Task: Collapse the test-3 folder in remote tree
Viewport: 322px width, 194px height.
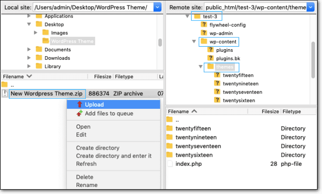Action: click(x=187, y=16)
